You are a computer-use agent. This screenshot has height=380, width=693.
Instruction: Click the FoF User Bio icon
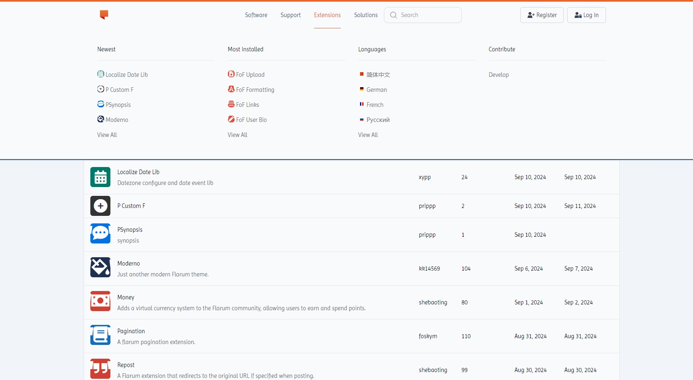(x=231, y=119)
